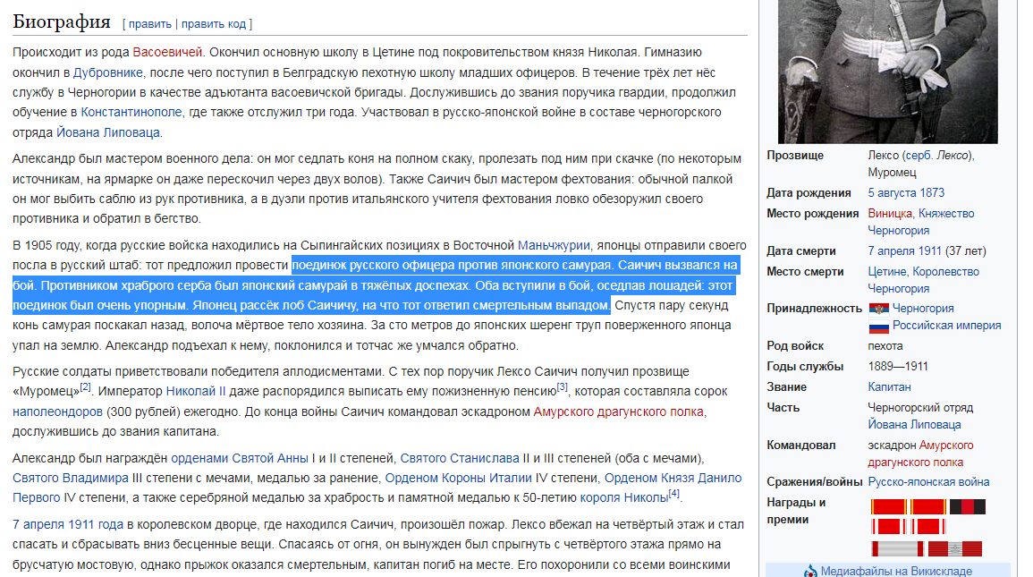This screenshot has height=577, width=1033.
Task: Open '7 апреля 1911 года' link in paragraph
Action: click(68, 524)
